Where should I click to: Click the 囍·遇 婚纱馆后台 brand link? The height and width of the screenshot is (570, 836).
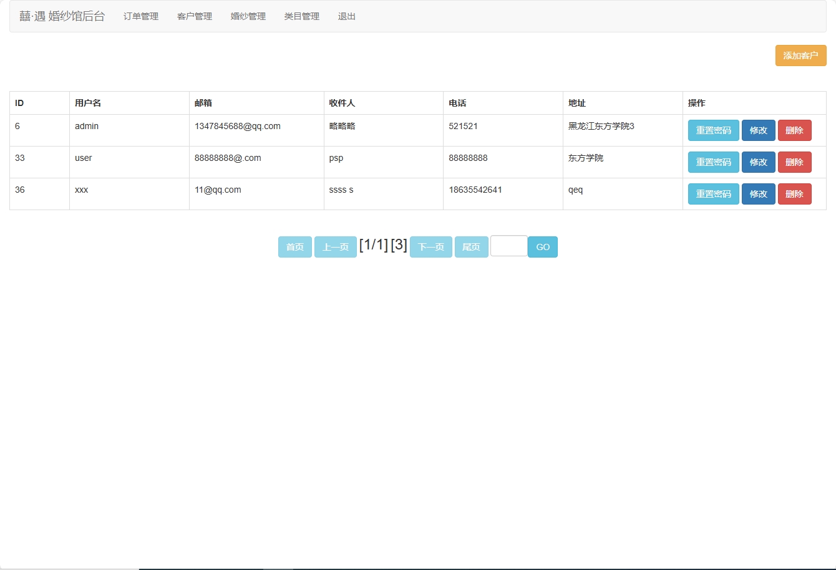(62, 17)
